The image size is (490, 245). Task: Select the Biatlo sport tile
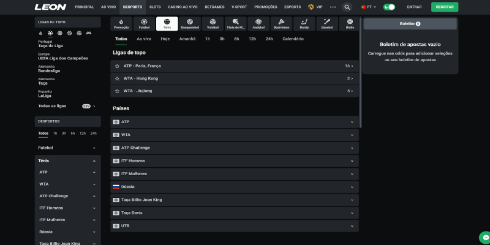click(x=350, y=24)
